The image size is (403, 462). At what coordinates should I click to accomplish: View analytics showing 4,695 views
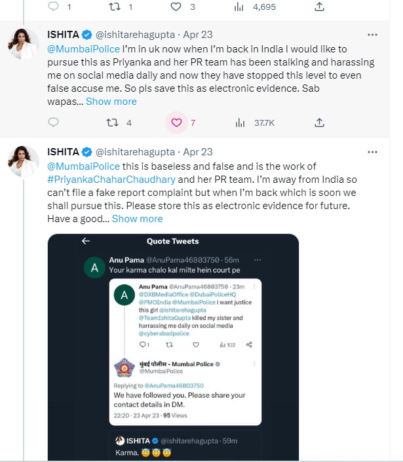pos(240,7)
